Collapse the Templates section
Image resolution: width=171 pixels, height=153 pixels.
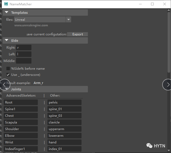click(6, 13)
